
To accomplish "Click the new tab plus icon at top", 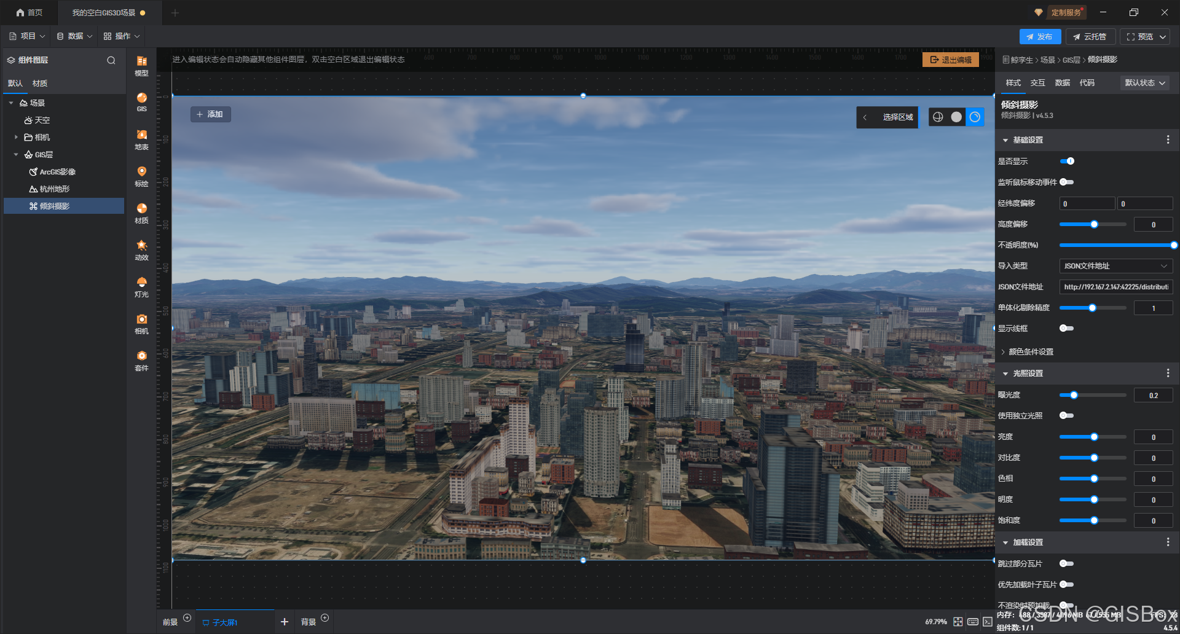I will click(175, 12).
